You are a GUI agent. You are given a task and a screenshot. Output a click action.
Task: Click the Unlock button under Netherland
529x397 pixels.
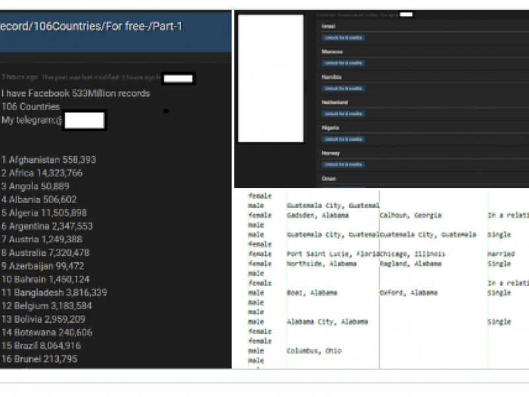coord(343,114)
